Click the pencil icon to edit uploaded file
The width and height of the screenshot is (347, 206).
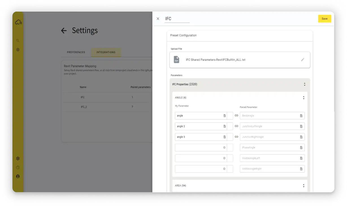pos(303,60)
